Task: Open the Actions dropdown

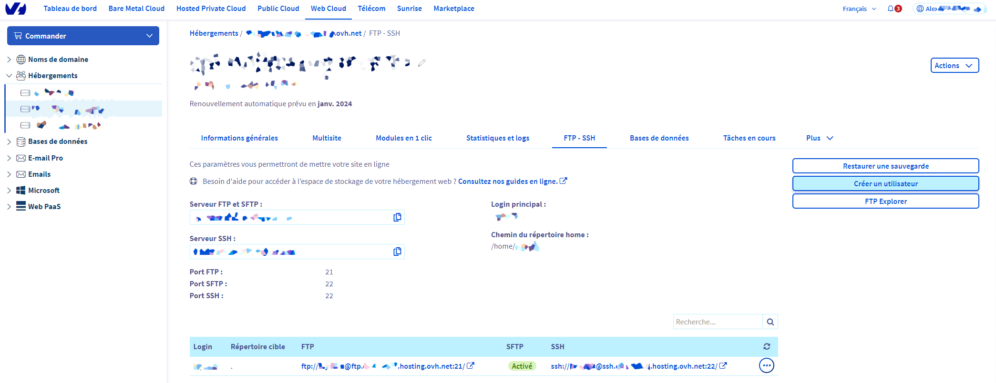Action: [954, 66]
